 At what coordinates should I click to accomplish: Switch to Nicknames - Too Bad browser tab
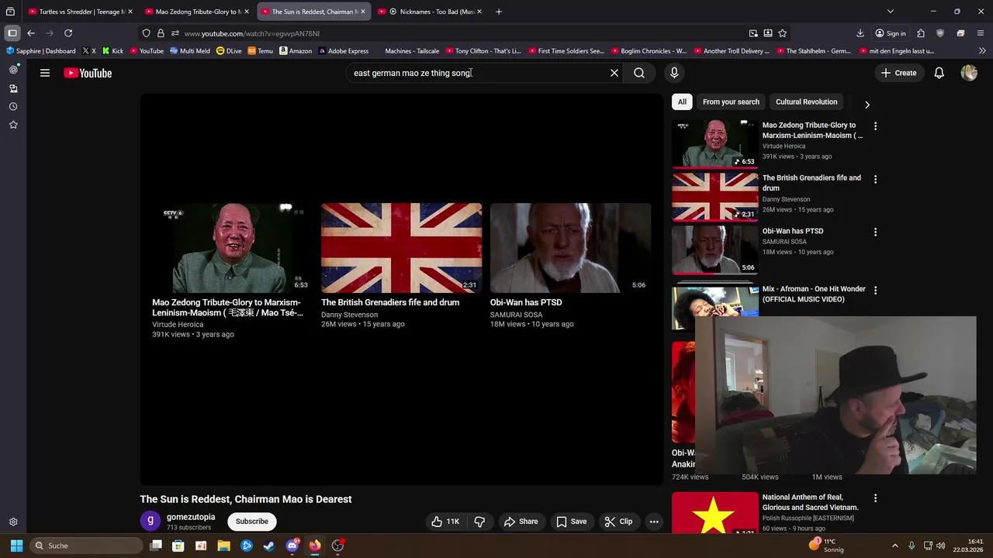point(431,12)
